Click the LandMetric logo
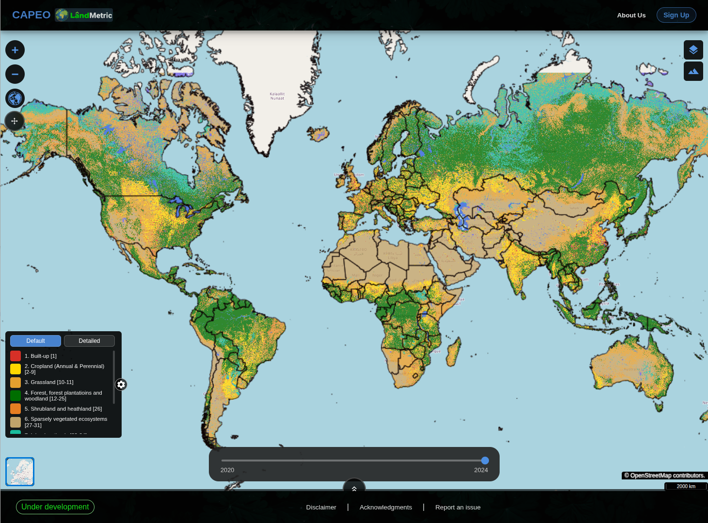 pyautogui.click(x=84, y=15)
